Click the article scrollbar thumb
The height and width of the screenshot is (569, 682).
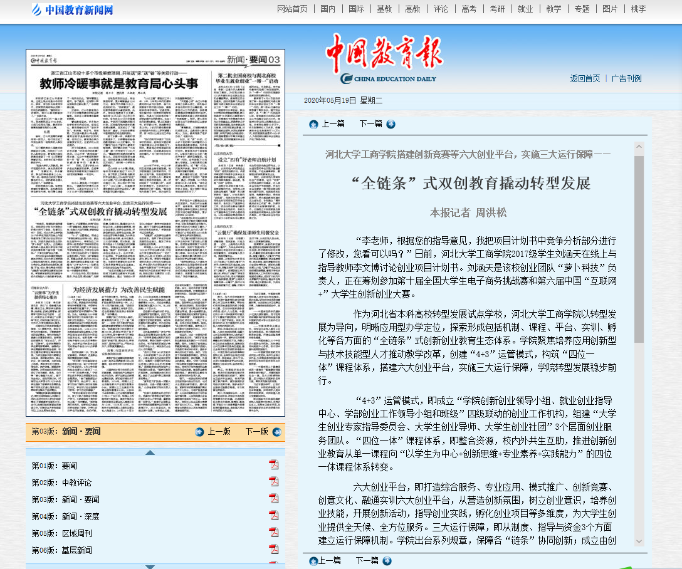pos(639,249)
